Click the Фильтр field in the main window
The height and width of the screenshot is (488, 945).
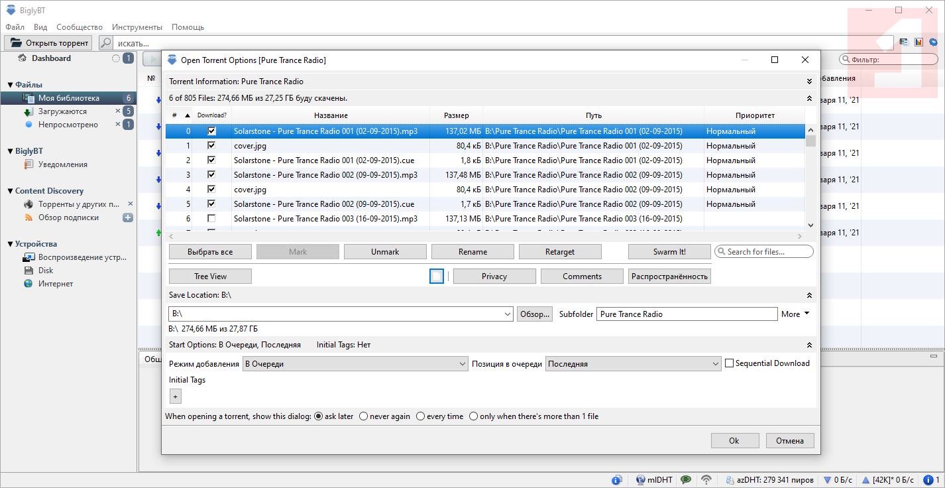889,60
